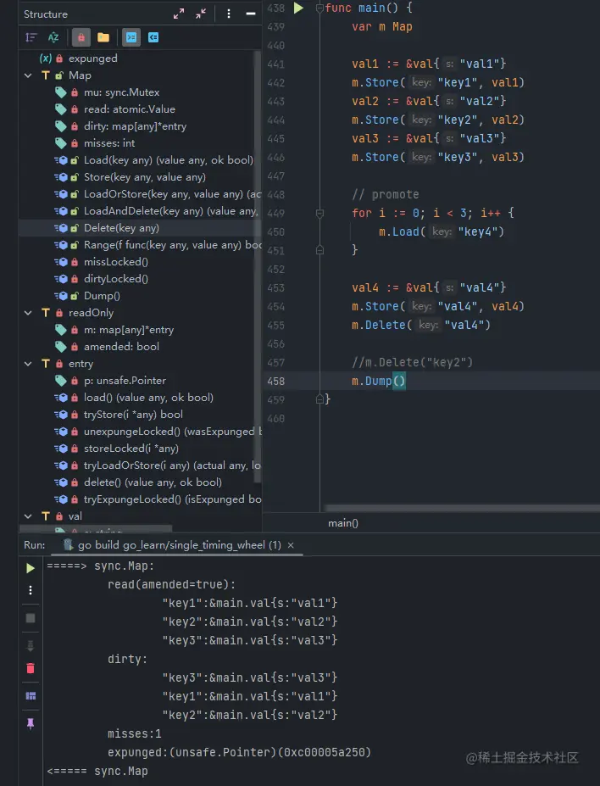Click fold end marker at line 459

[319, 399]
